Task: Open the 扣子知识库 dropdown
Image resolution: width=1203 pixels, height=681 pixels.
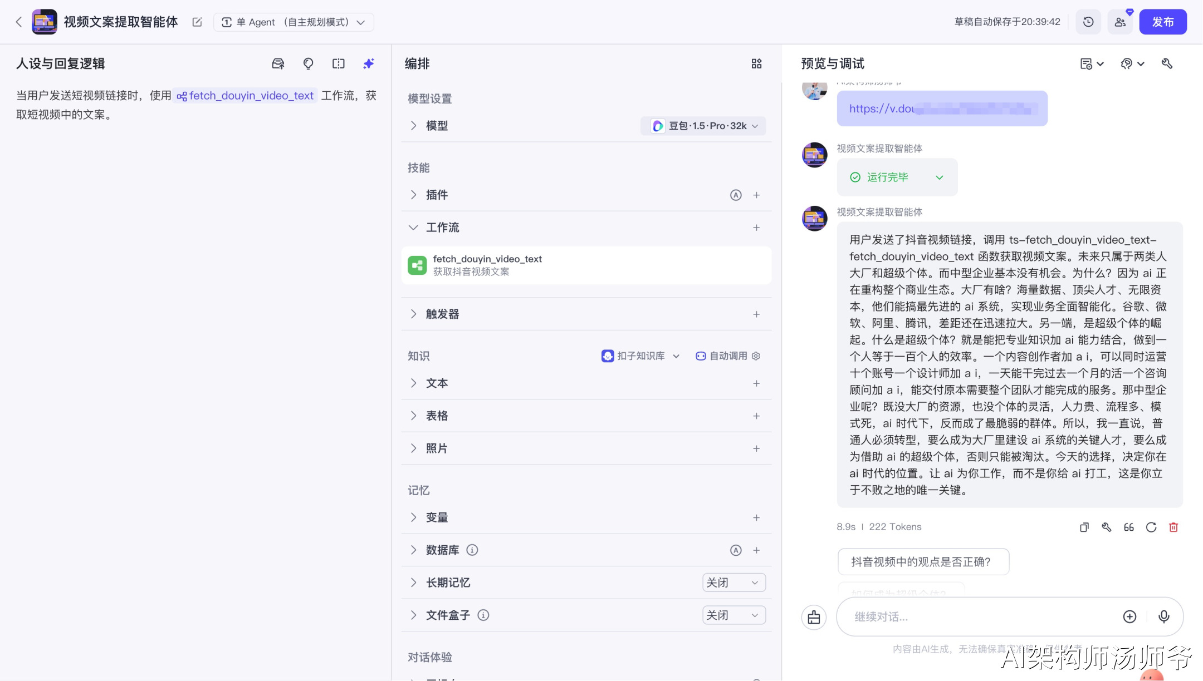Action: [x=640, y=356]
